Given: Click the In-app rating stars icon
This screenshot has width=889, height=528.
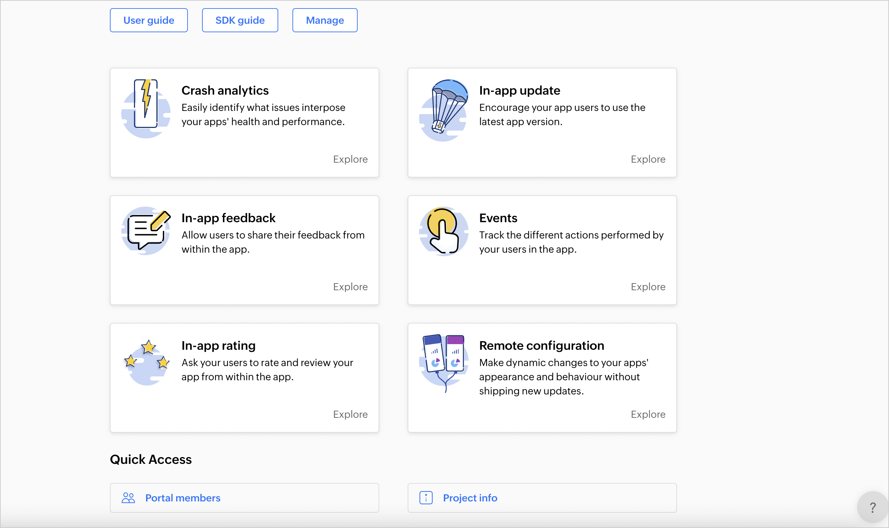Looking at the screenshot, I should 146,361.
